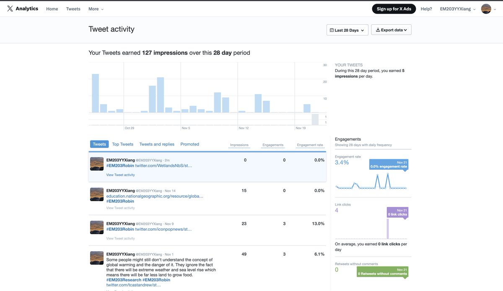Open the Last 28 Days date selector
The image size is (503, 291).
[347, 30]
